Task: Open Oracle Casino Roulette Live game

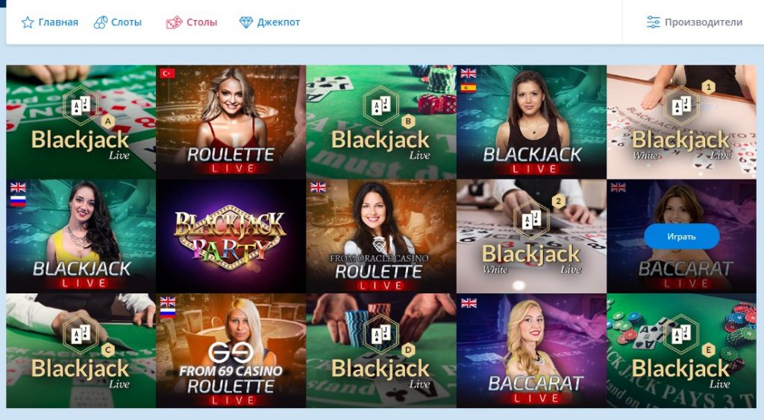Action: (x=381, y=236)
